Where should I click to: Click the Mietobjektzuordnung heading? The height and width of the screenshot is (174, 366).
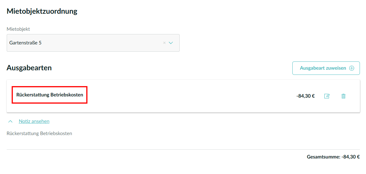(42, 12)
